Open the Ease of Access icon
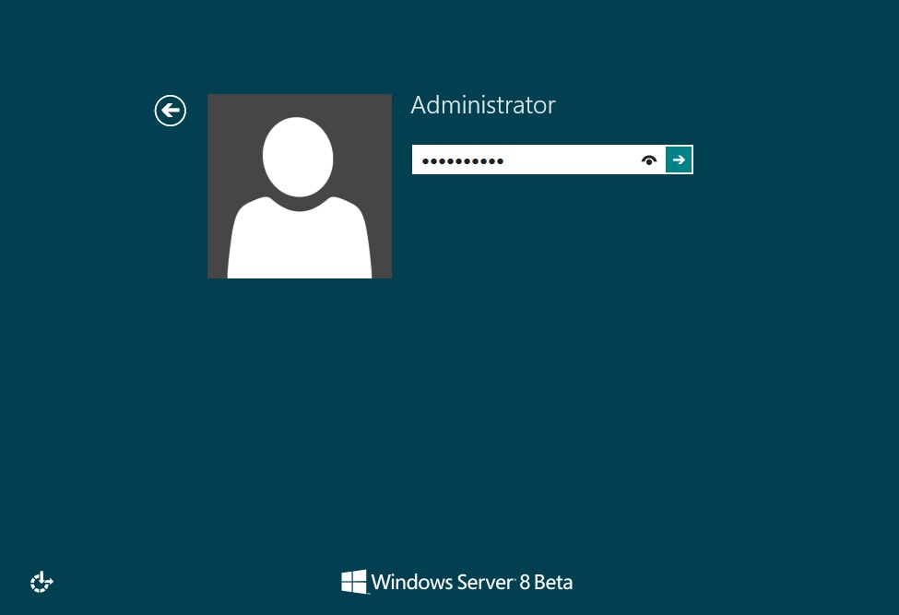This screenshot has height=615, width=899. (41, 583)
